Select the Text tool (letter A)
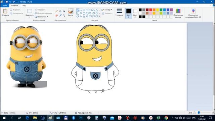215x121 pixels. click(64, 11)
